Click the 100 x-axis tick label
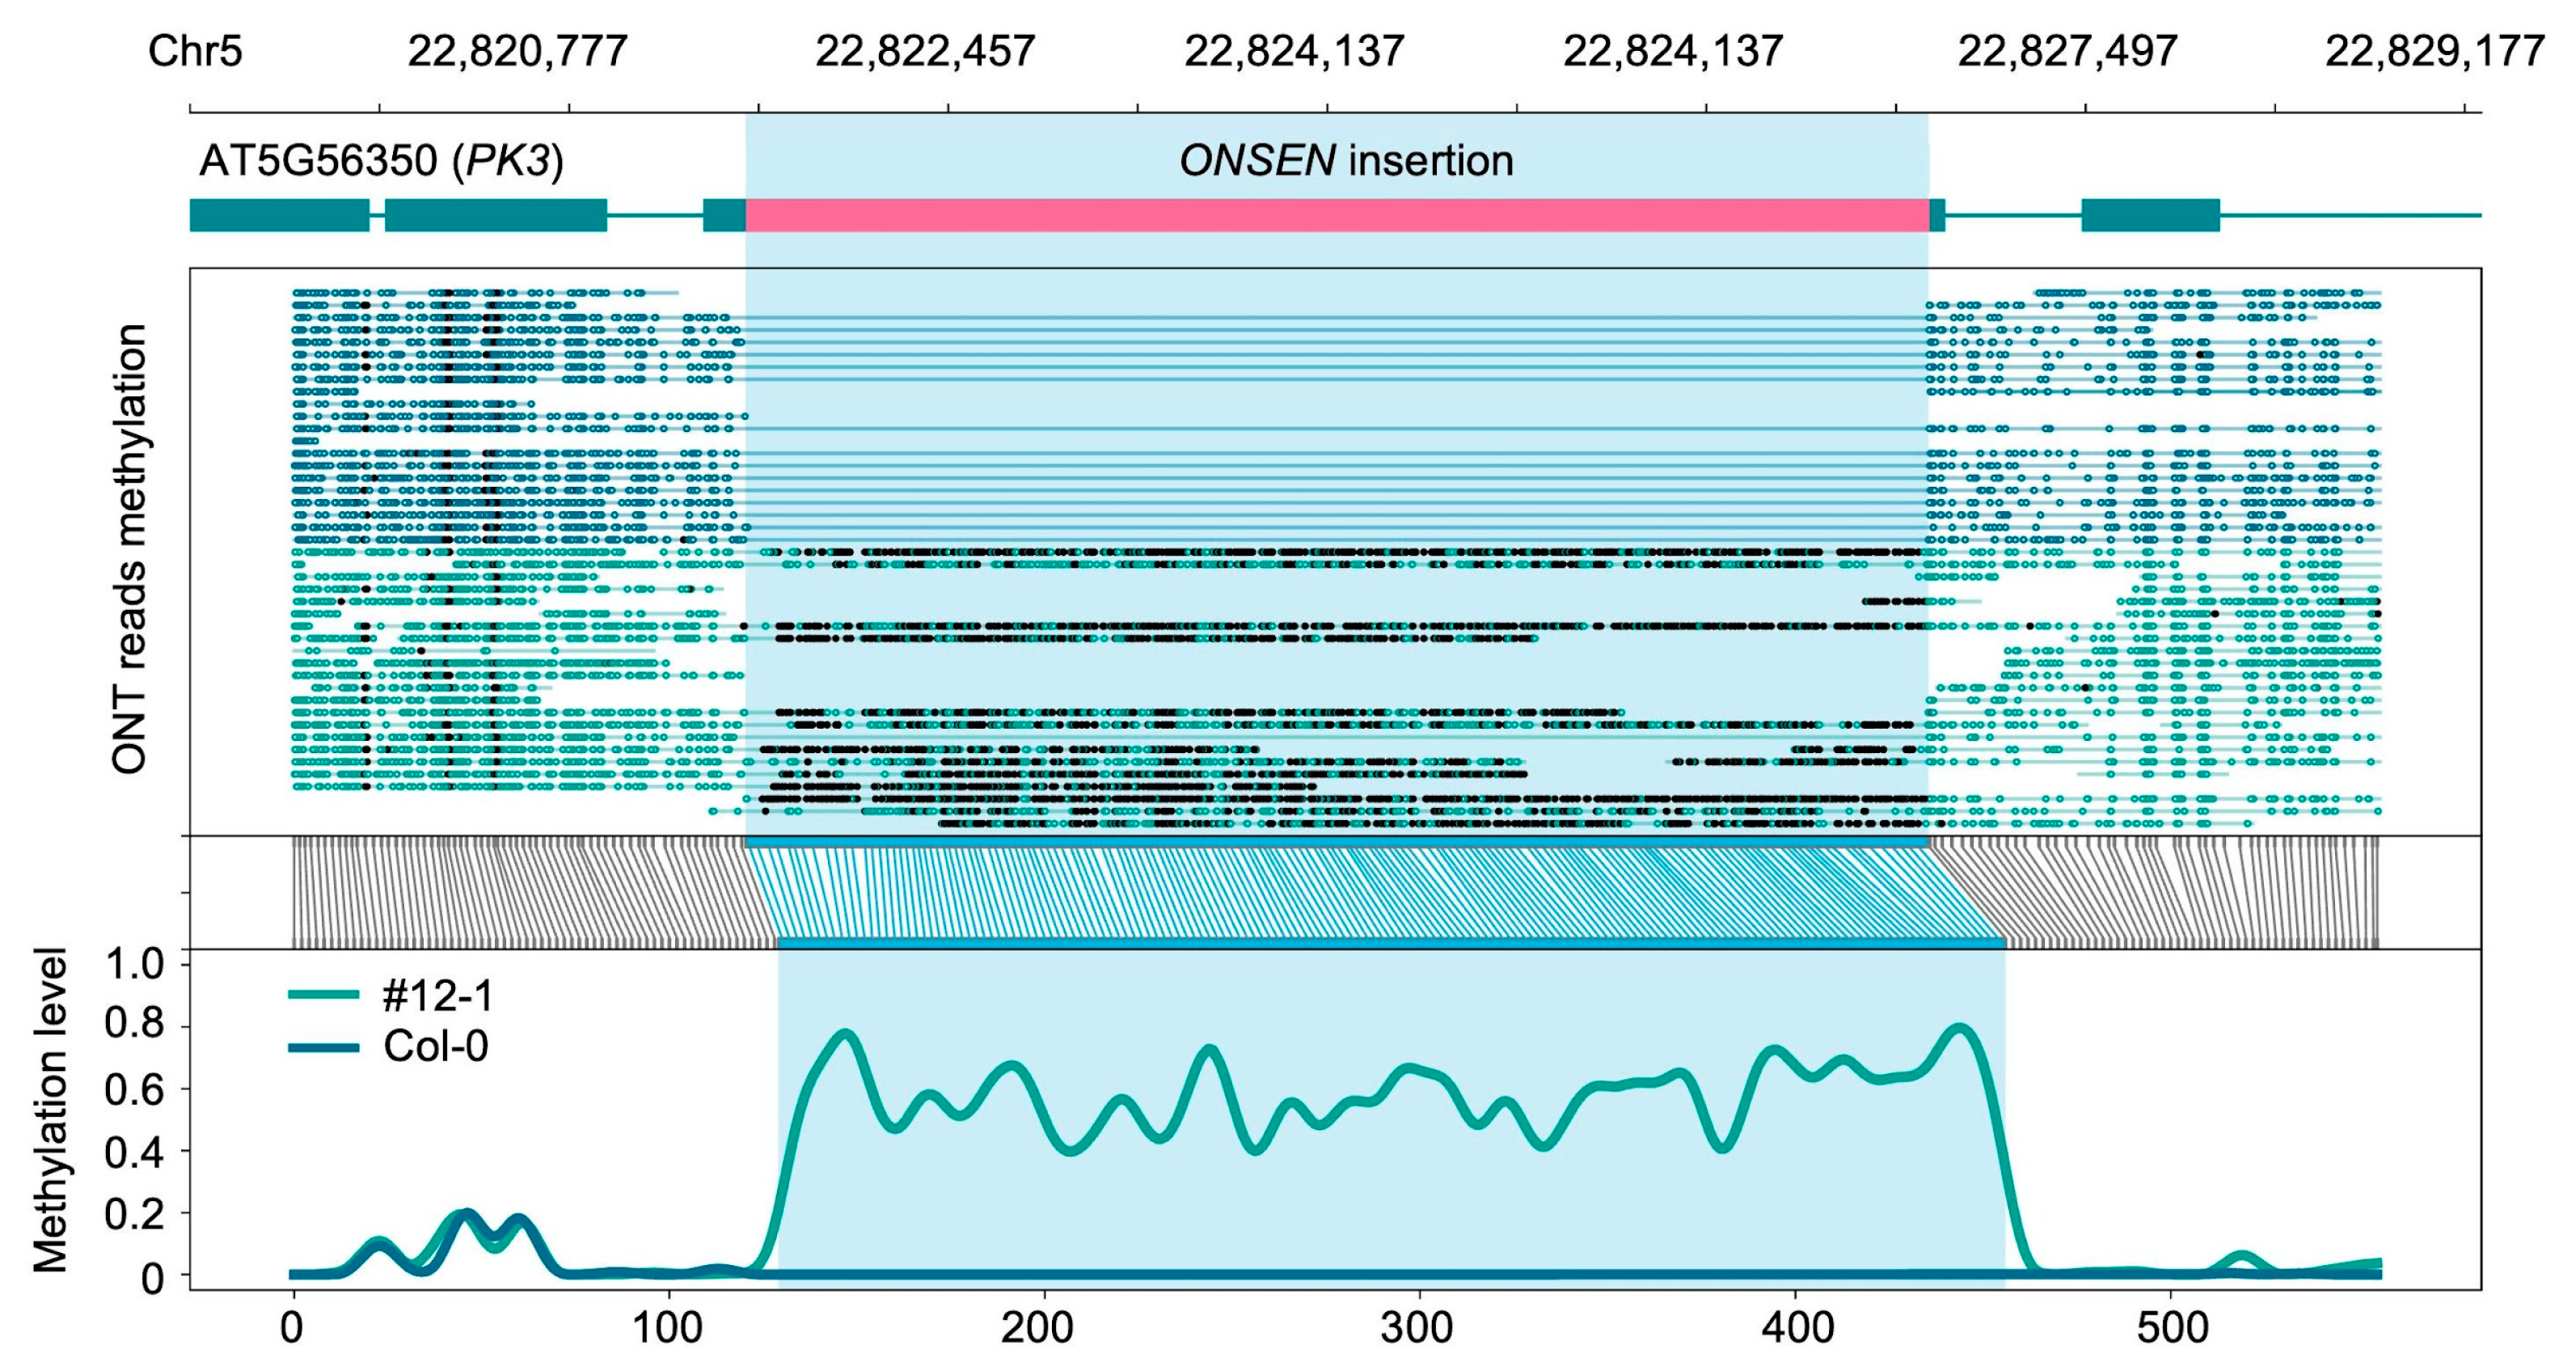Image resolution: width=2576 pixels, height=1371 pixels. tap(668, 1328)
